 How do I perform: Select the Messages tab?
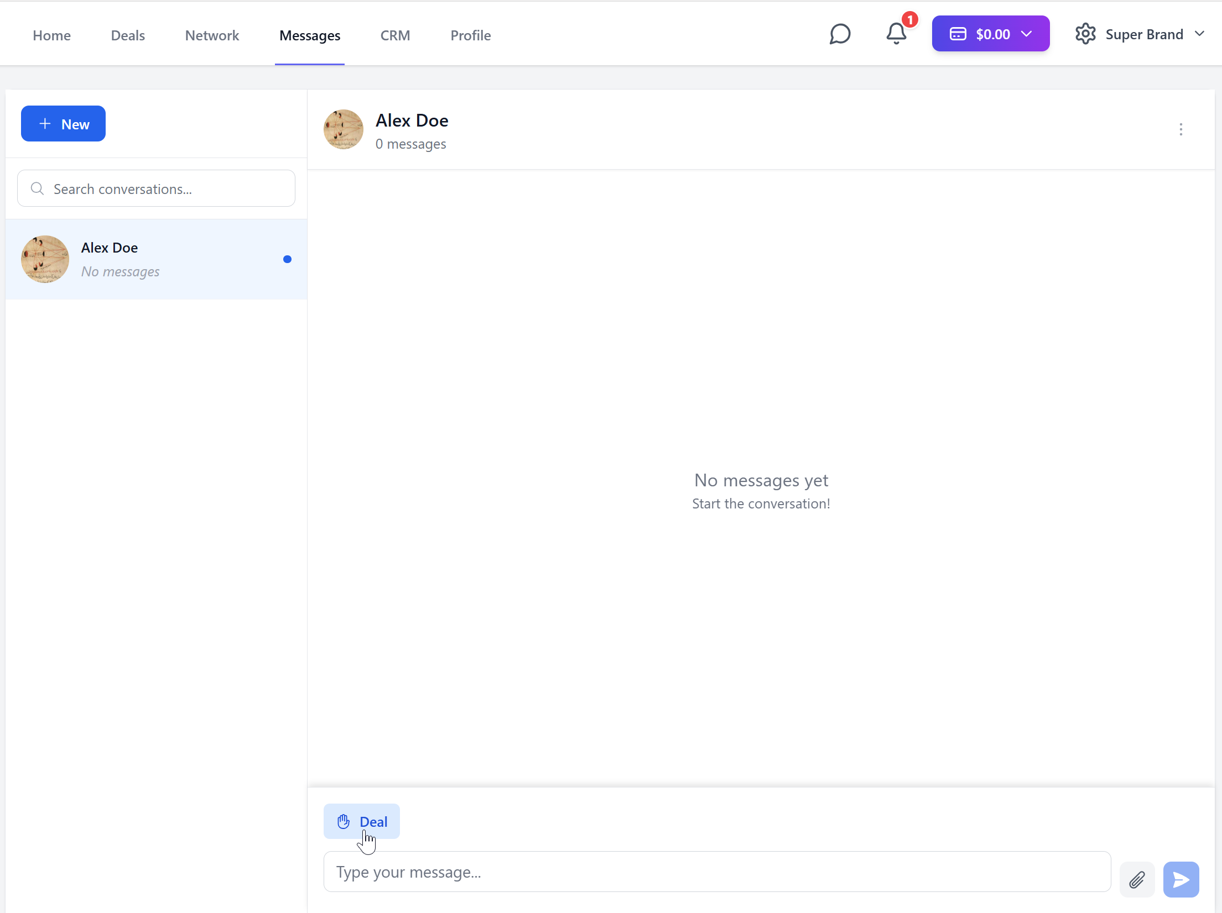click(x=310, y=35)
